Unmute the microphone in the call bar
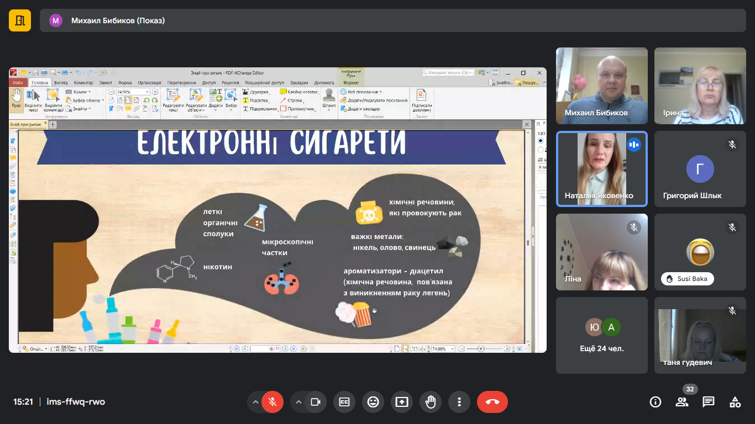The image size is (755, 424). 272,402
